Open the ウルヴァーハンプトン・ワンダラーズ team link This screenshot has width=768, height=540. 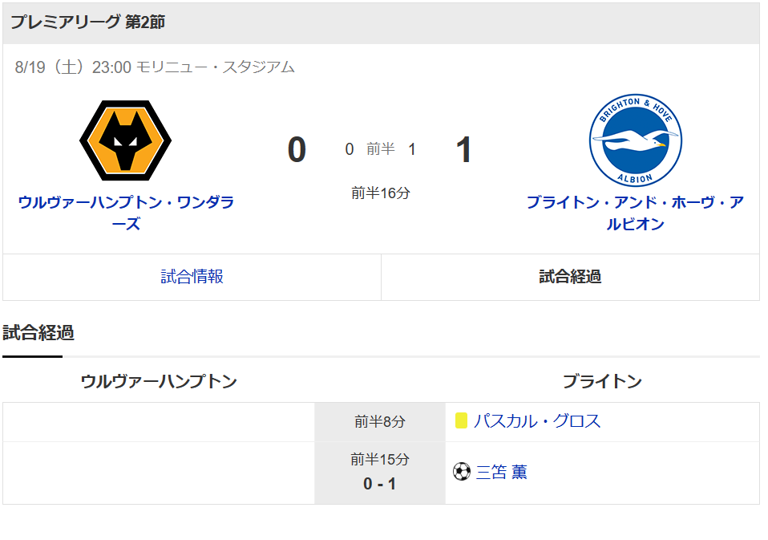pyautogui.click(x=126, y=213)
